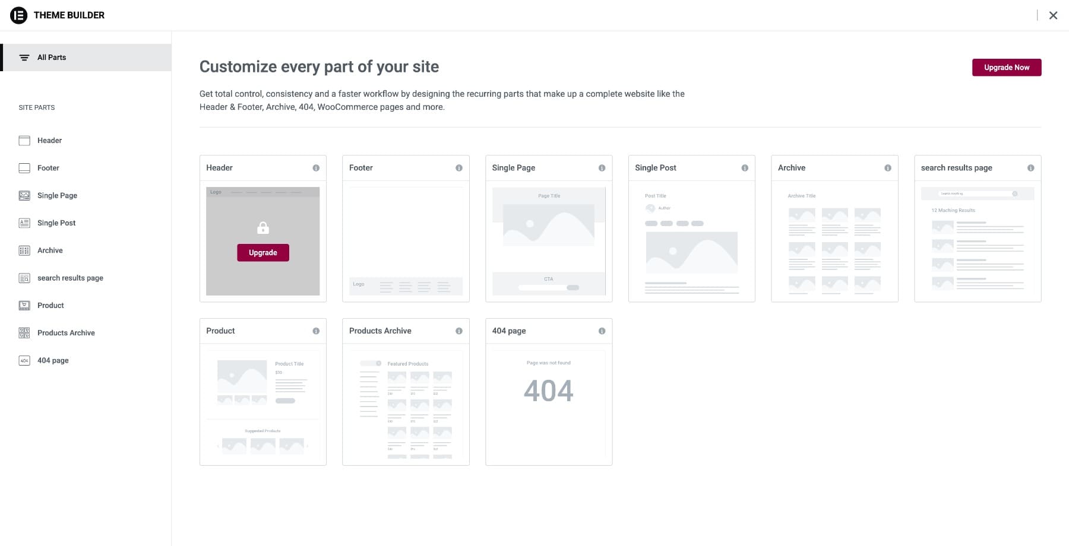Select the Header icon in the sidebar
Viewport: 1069px width, 546px height.
(24, 140)
